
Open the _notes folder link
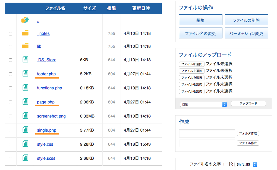(x=43, y=33)
